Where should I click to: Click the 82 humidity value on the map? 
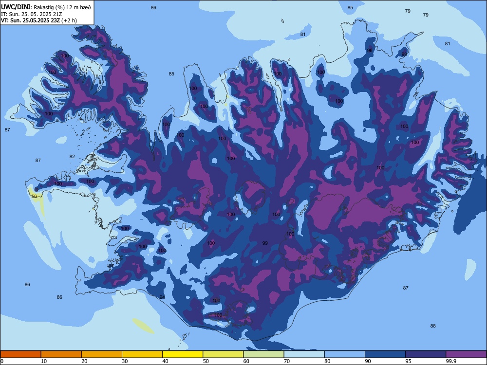tap(72, 156)
